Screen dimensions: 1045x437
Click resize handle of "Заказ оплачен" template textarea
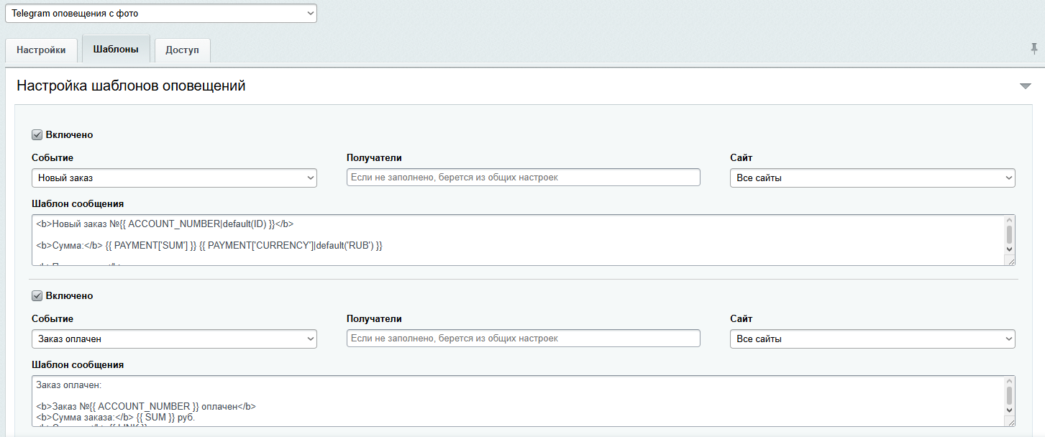point(1010,422)
